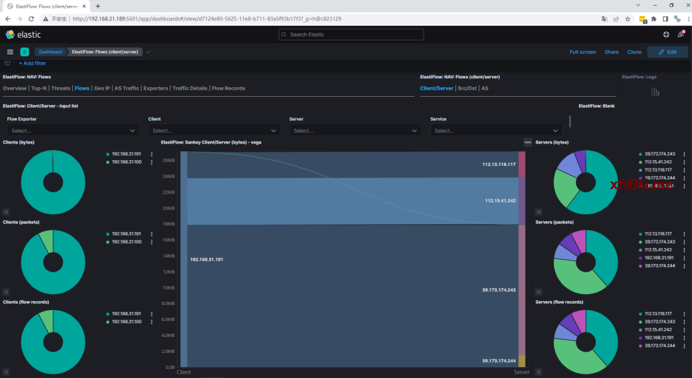Expand the Client select dropdown
Viewport: 692px width, 378px height.
click(213, 131)
